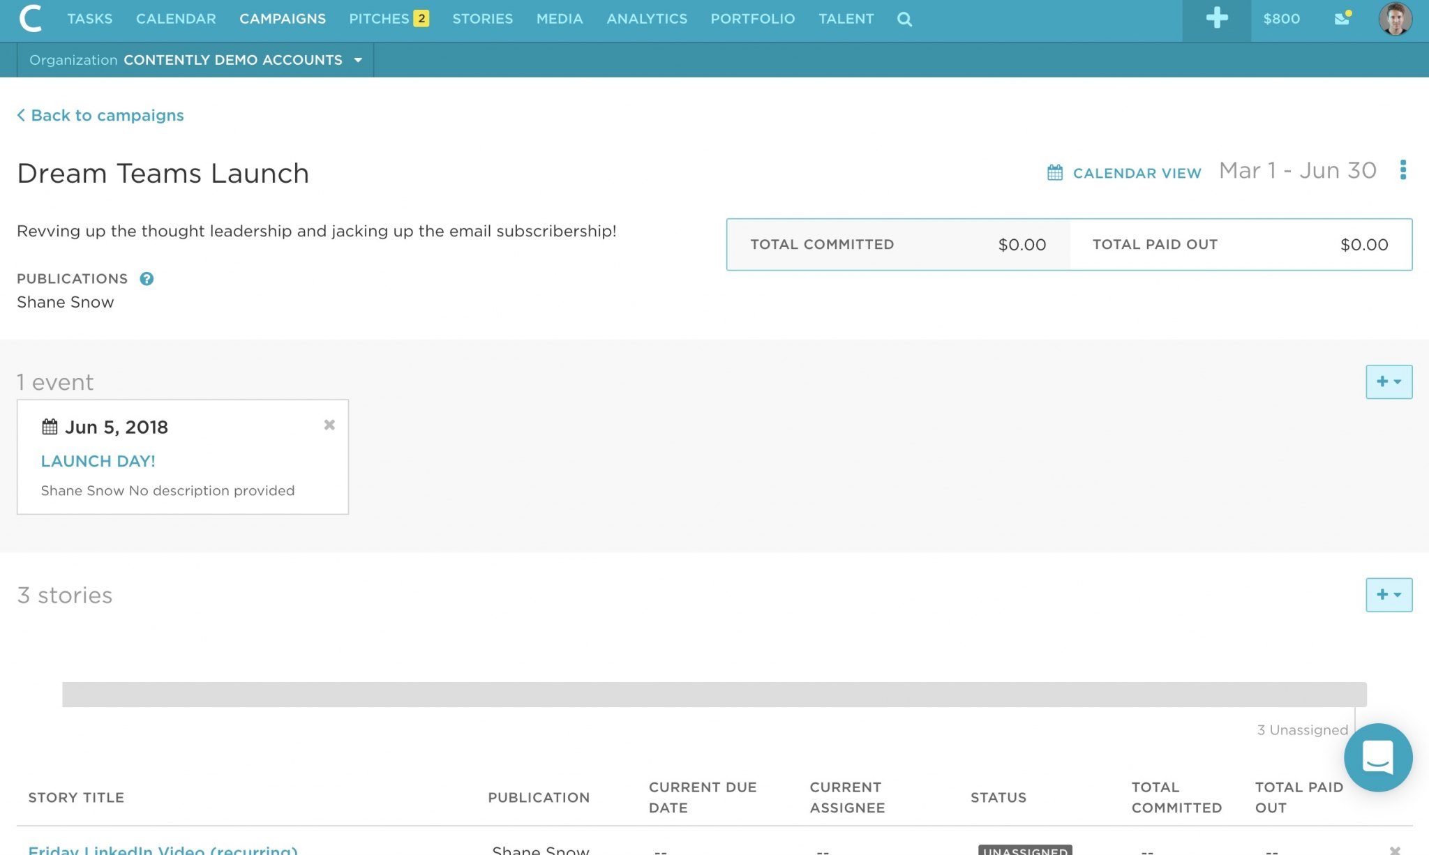Navigate back to campaigns
This screenshot has height=855, width=1429.
point(100,115)
